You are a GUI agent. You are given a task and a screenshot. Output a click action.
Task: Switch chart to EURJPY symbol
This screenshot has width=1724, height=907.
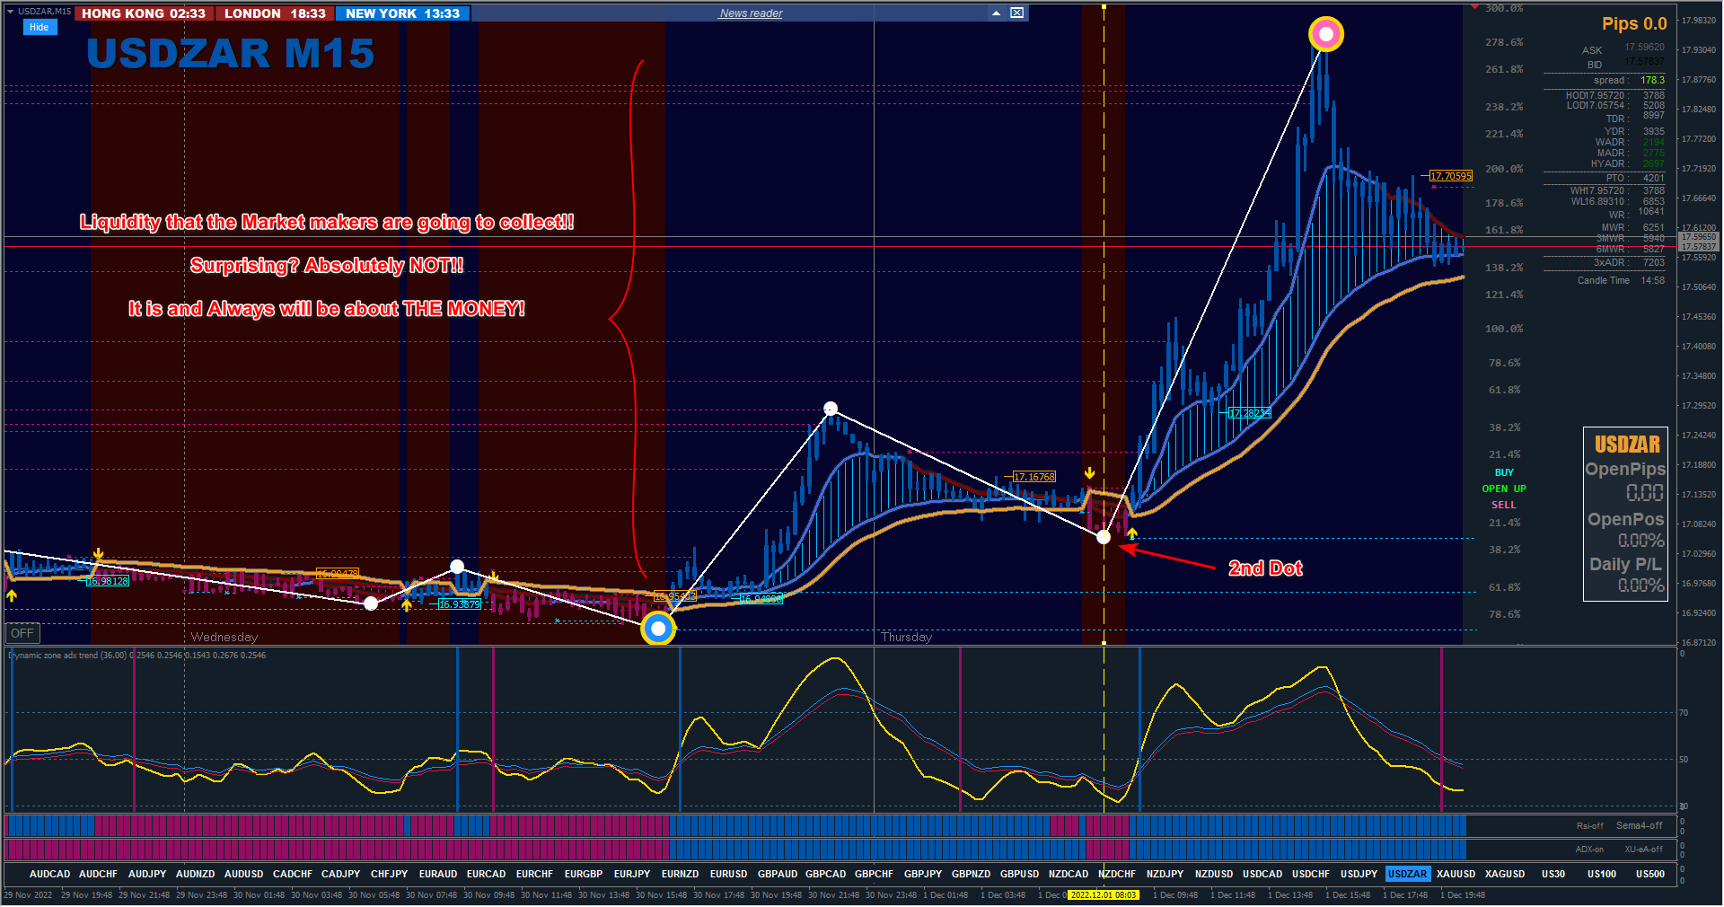[x=632, y=874]
